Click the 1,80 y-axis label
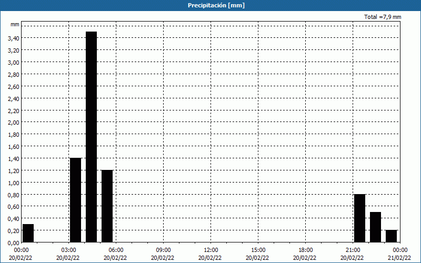Screen dimensions: 421x263 click(x=14, y=135)
